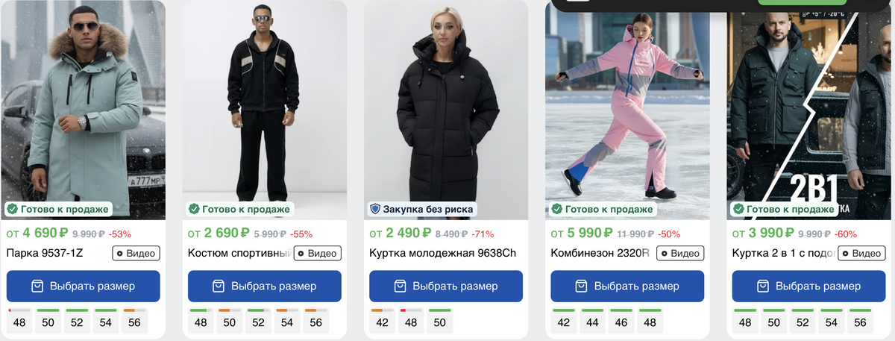Click Готово к продаже badge on sports suit
The image size is (895, 341).
pyautogui.click(x=240, y=209)
